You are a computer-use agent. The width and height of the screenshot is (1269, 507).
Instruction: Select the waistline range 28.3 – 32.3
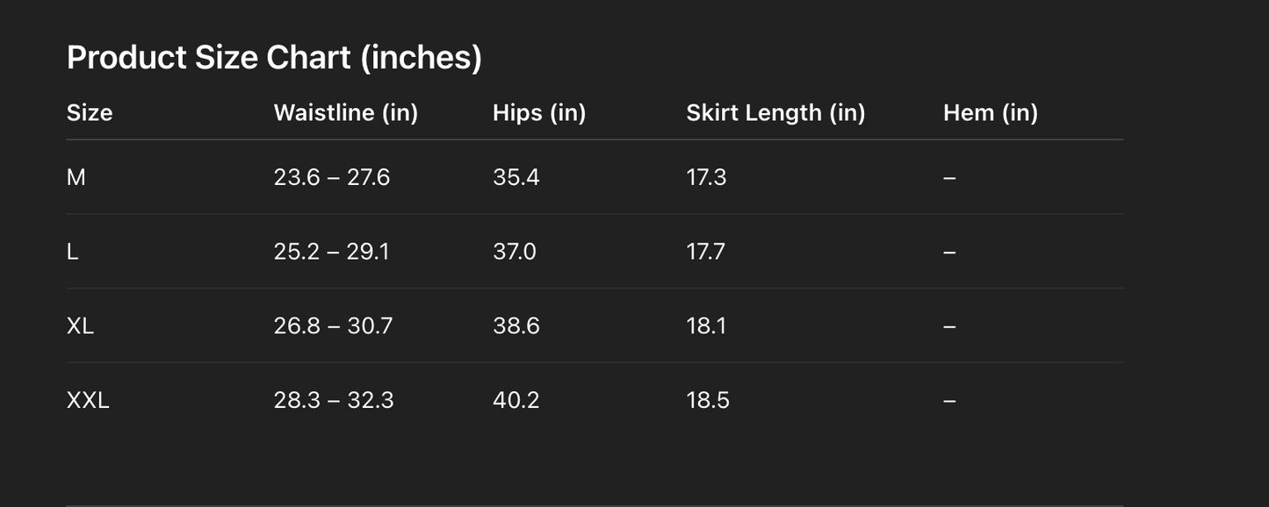pyautogui.click(x=333, y=401)
